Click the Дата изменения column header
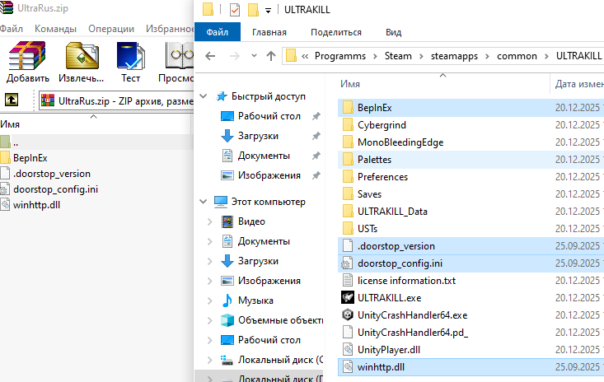 [578, 83]
